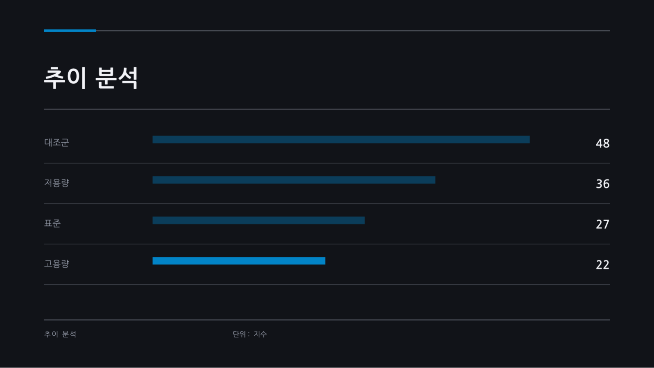Select the 대조군 row label
Image resolution: width=654 pixels, height=368 pixels.
(56, 142)
